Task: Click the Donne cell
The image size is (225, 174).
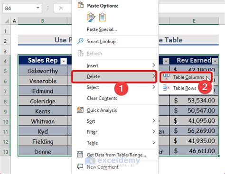Action: [x=43, y=152]
